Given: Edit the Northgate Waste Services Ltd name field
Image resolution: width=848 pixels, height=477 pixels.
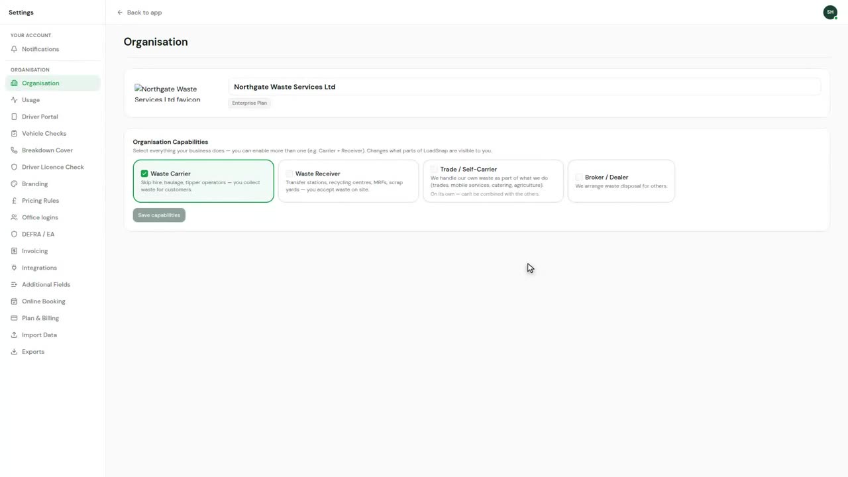Looking at the screenshot, I should 524,87.
